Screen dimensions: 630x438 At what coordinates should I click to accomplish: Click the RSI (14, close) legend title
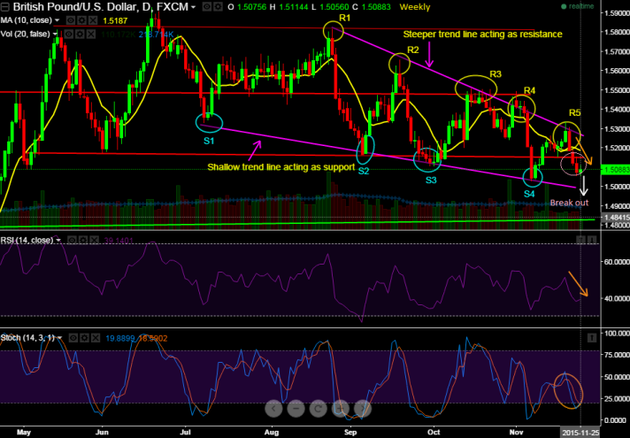(27, 240)
